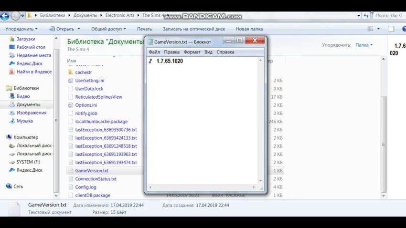Click the Яндекс.Диск icon in Favorites
Screen dimensions: 406x228
[11, 63]
